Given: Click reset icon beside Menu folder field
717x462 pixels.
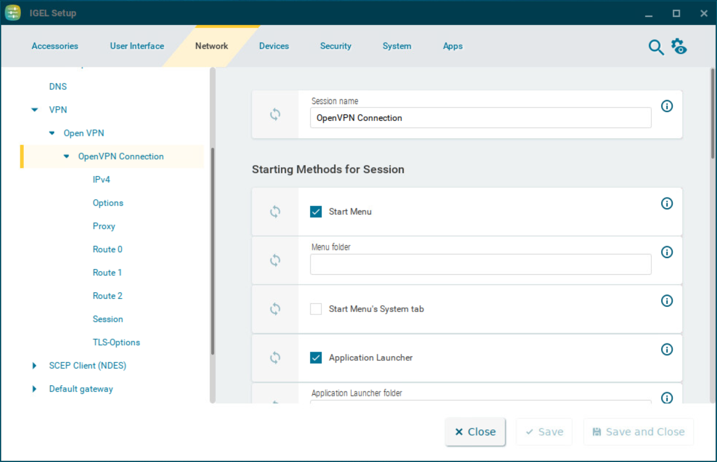Looking at the screenshot, I should pyautogui.click(x=275, y=261).
